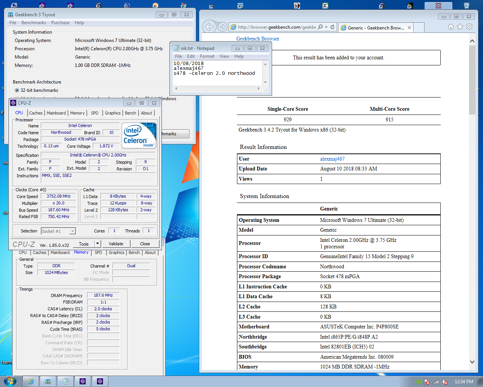Click the CPU-Z title bar icon

13,103
